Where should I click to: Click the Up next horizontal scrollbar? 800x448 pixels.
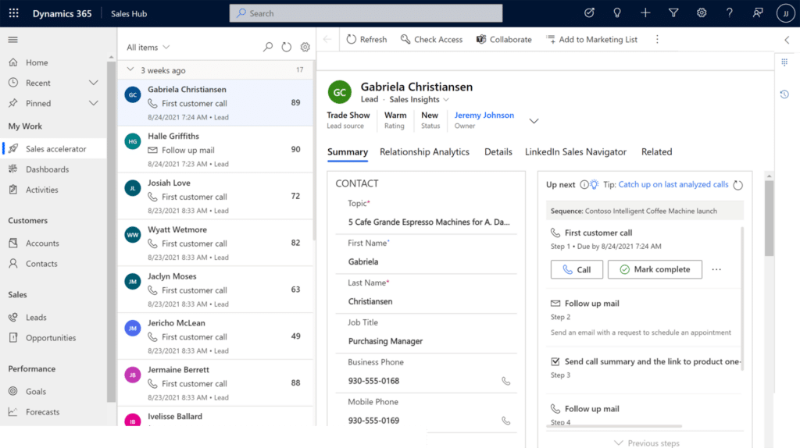tap(616, 426)
